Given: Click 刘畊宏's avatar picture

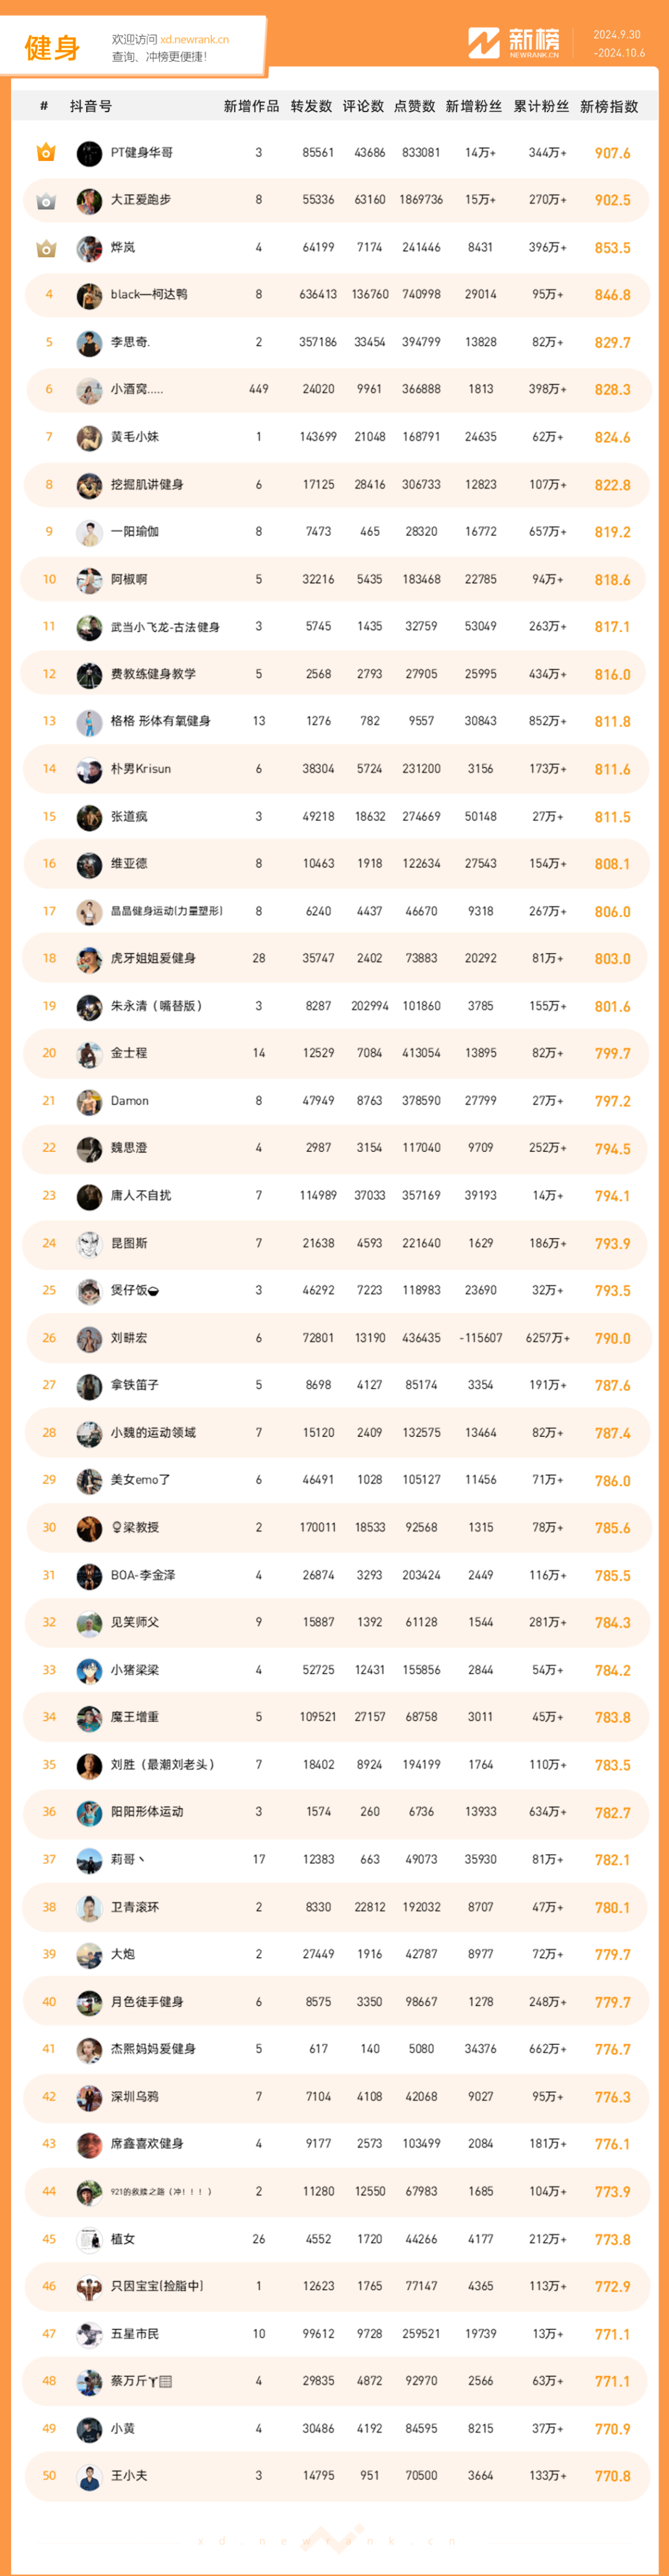Looking at the screenshot, I should click(89, 1338).
